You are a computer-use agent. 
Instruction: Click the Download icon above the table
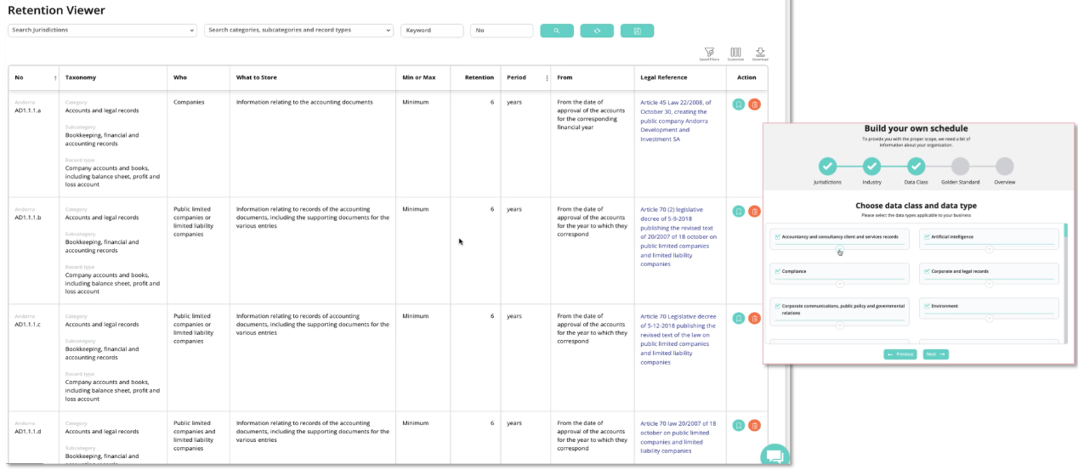tap(760, 54)
